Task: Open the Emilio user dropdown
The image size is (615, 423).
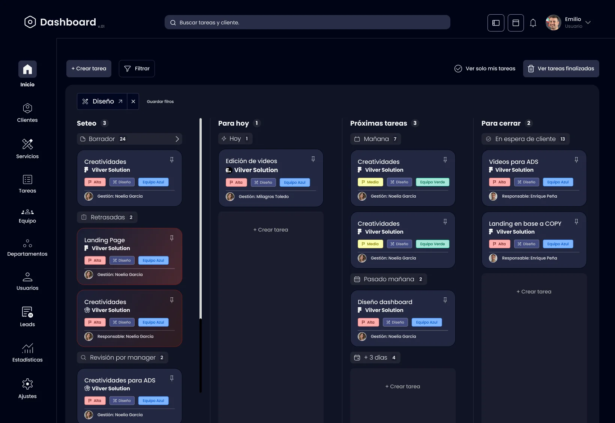Action: (x=588, y=22)
